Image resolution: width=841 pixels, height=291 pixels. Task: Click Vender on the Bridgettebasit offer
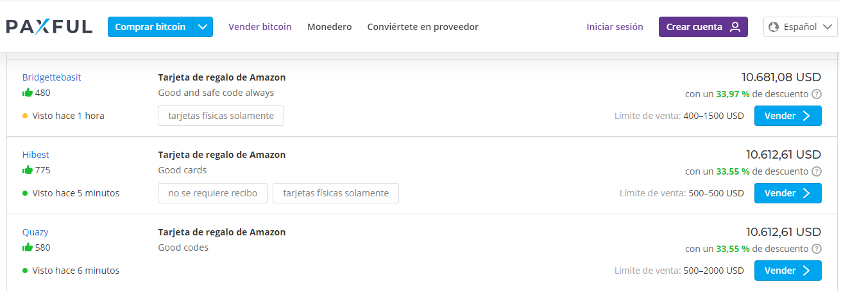pyautogui.click(x=788, y=116)
